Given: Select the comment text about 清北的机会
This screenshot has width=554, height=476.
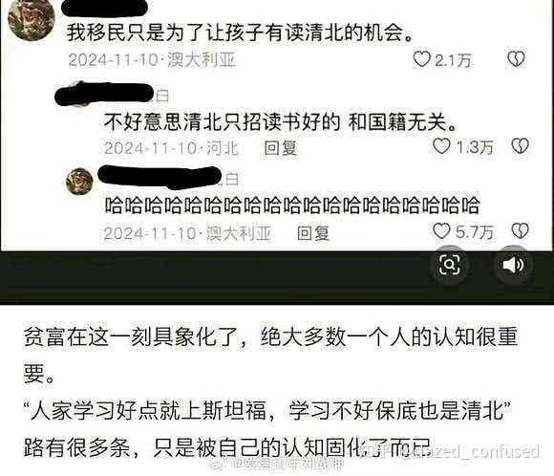Looking at the screenshot, I should coord(240,32).
